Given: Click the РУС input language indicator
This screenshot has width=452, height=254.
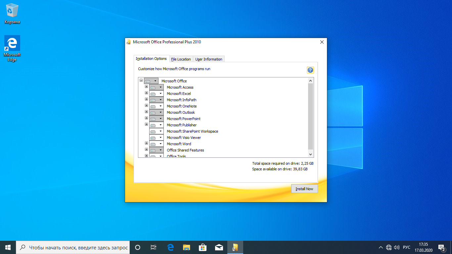Looking at the screenshot, I should (407, 247).
